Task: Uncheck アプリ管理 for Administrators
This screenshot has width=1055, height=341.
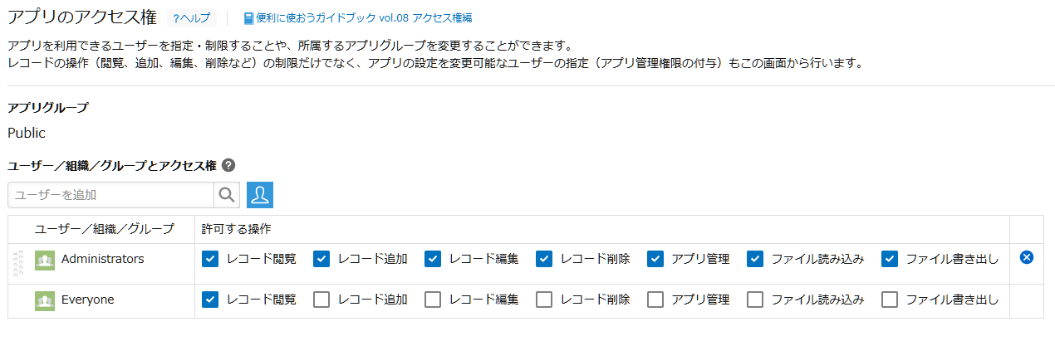Action: pos(655,259)
